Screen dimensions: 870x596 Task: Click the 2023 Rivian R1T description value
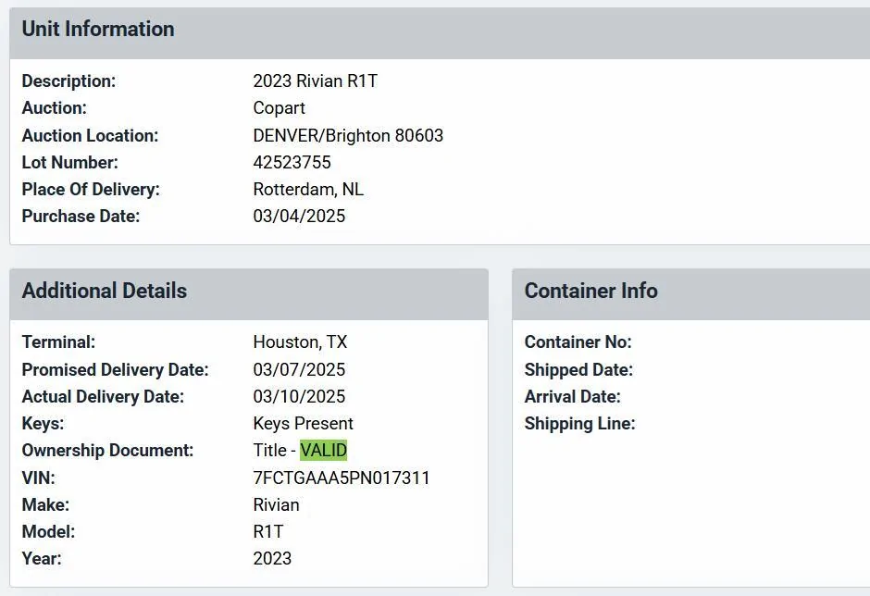click(x=316, y=81)
